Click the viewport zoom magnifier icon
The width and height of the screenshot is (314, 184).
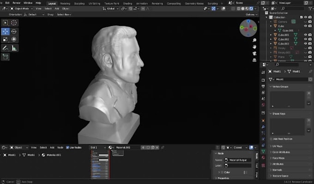(x=254, y=40)
